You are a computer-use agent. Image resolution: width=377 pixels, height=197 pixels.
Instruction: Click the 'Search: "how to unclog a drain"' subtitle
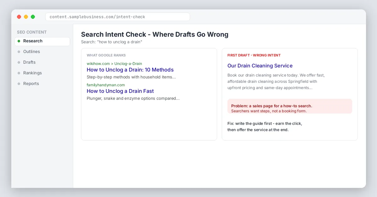click(112, 42)
